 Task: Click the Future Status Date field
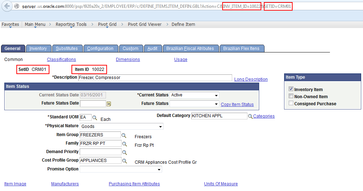(93, 103)
